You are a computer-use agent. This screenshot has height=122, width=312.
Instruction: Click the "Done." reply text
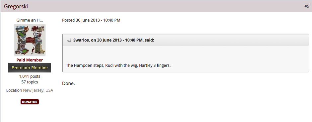click(x=68, y=83)
